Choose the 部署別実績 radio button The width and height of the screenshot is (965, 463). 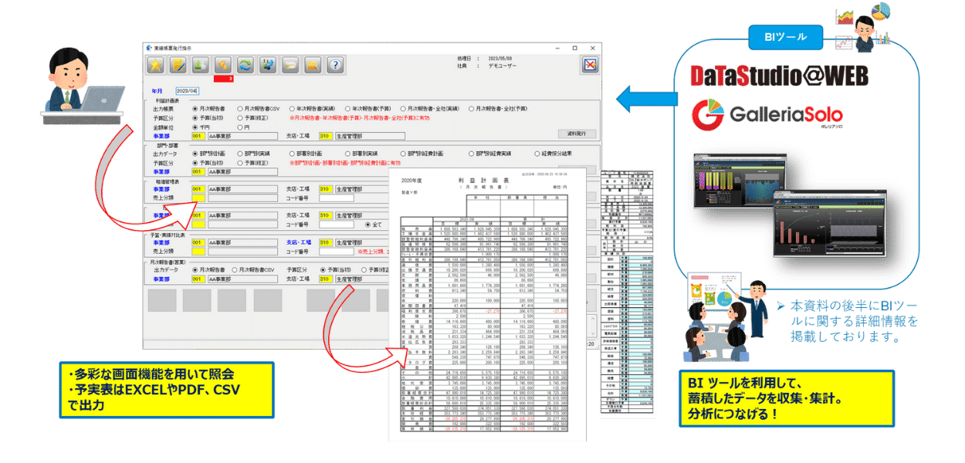coord(349,154)
